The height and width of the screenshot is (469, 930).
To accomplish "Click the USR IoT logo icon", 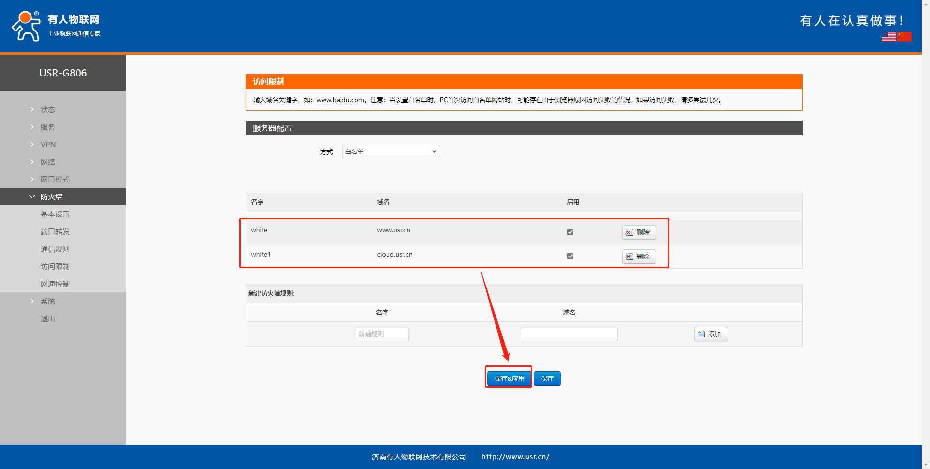I will pos(26,26).
